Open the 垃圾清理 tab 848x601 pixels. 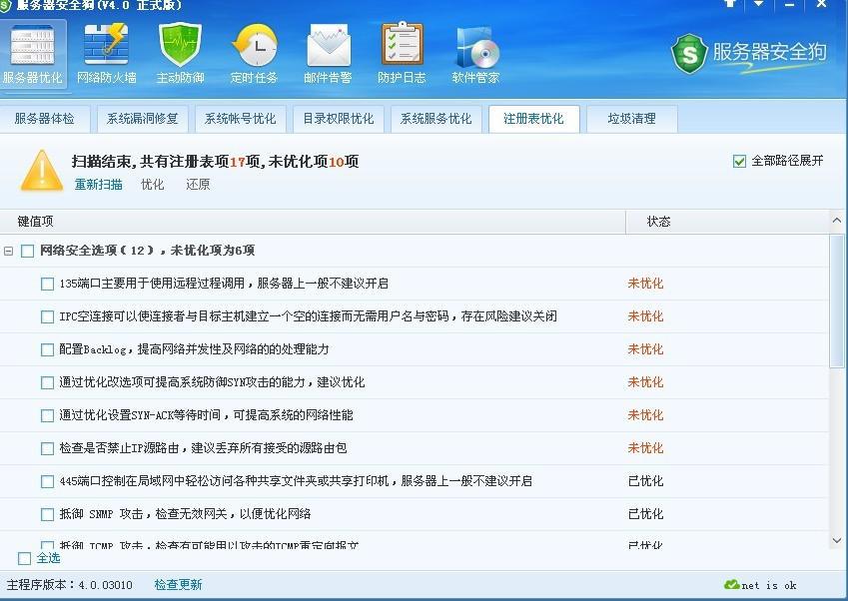click(x=630, y=118)
